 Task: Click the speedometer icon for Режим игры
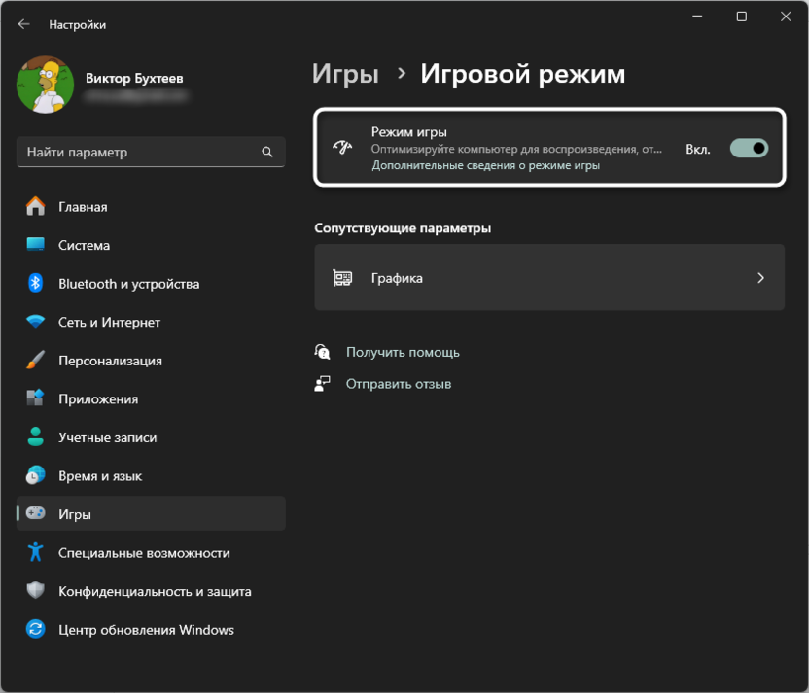pos(342,148)
